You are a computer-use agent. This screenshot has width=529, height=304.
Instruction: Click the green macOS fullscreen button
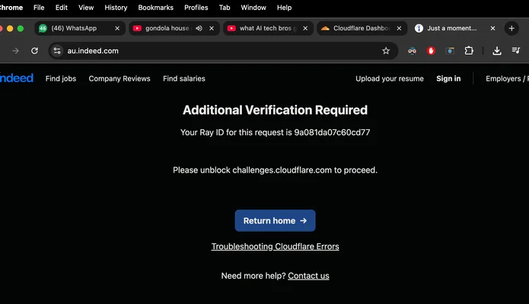click(x=21, y=29)
